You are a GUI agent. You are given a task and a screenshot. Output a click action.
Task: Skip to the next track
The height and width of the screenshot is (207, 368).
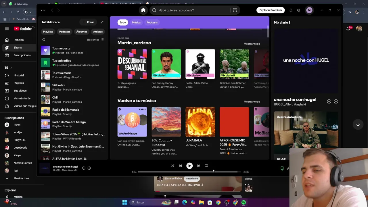coord(199,166)
